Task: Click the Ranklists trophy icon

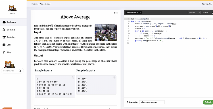Action: pyautogui.click(x=4, y=37)
